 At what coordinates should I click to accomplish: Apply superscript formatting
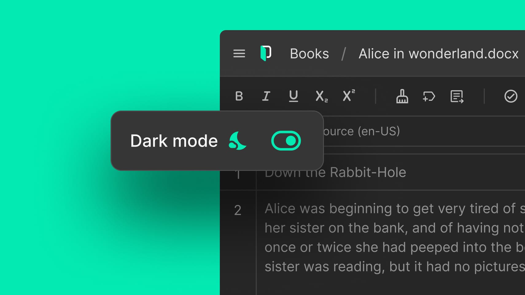pos(348,96)
